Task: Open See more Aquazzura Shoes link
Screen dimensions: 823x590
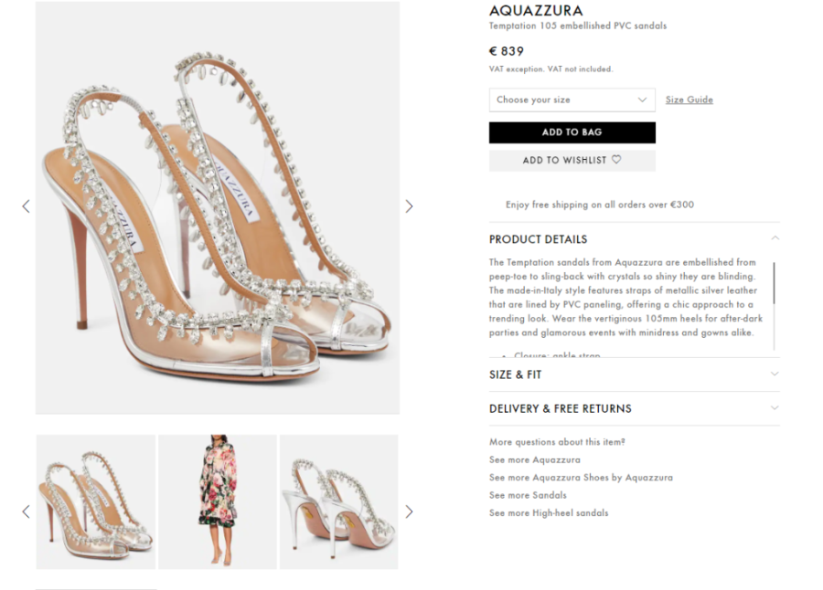Action: pyautogui.click(x=581, y=478)
